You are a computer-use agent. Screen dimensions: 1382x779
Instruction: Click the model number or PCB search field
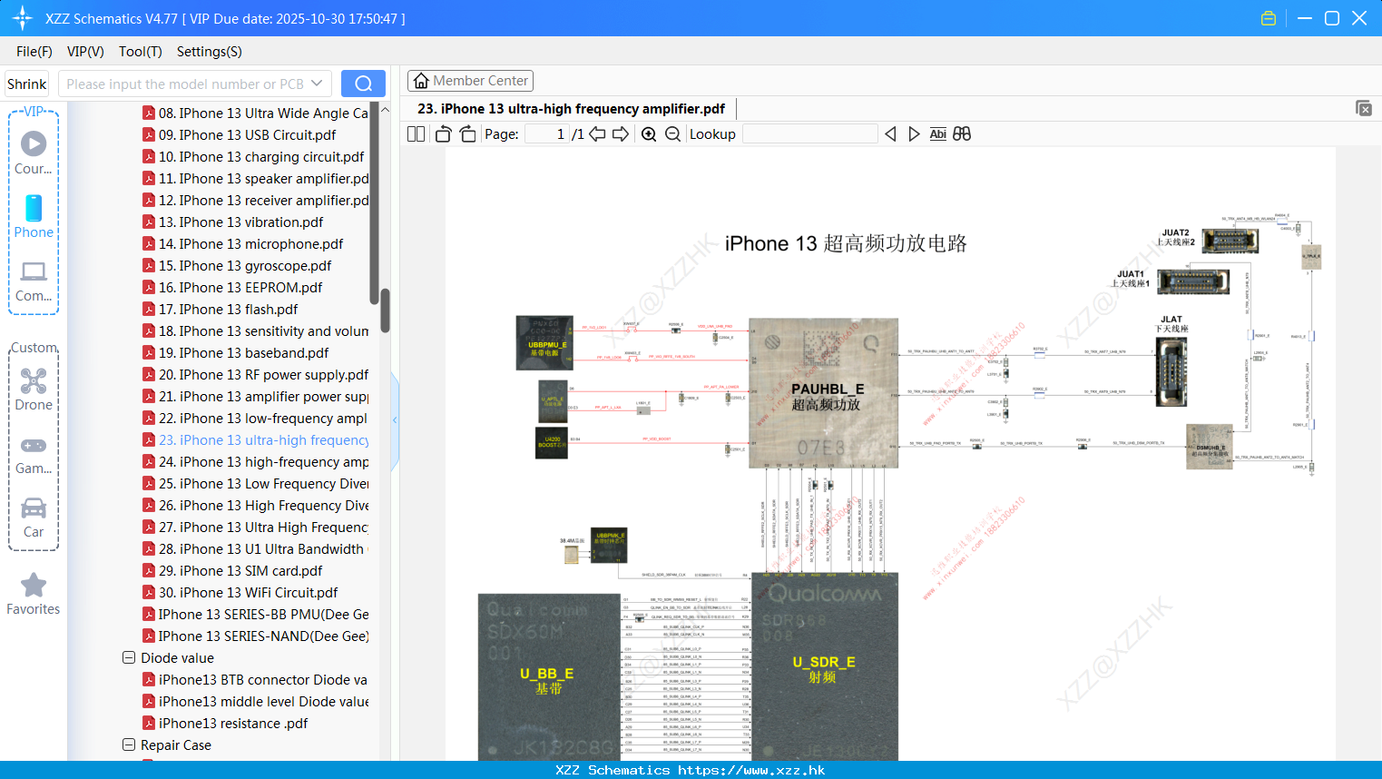point(184,84)
